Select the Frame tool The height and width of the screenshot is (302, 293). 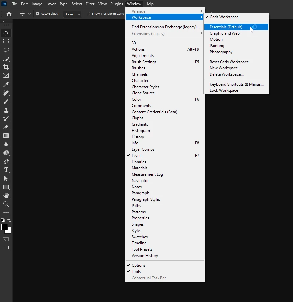click(6, 76)
